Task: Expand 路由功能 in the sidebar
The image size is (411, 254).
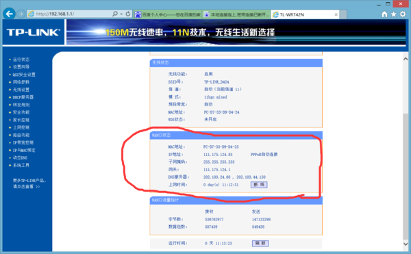Action: coord(21,135)
